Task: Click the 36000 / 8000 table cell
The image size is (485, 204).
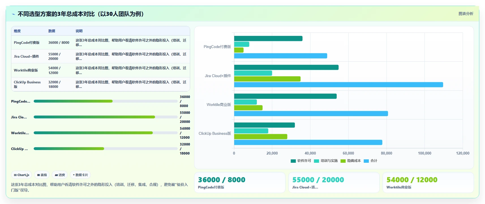Action: coord(59,43)
